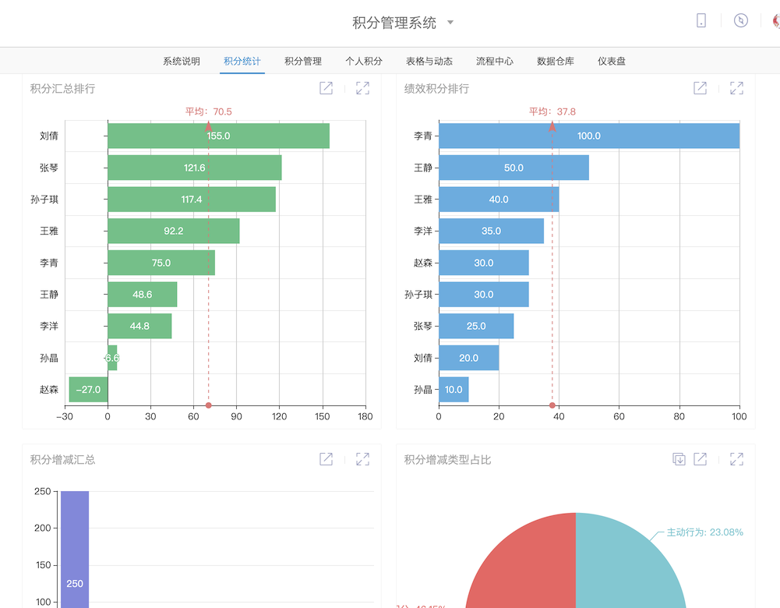Open 积分汇总排行 chart in new window icon

click(x=326, y=88)
